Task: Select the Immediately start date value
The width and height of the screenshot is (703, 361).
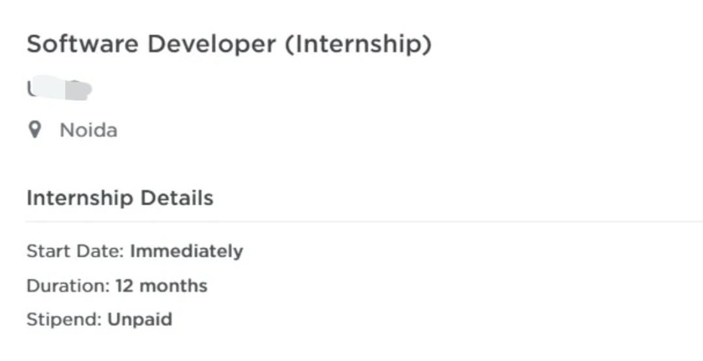Action: click(186, 251)
